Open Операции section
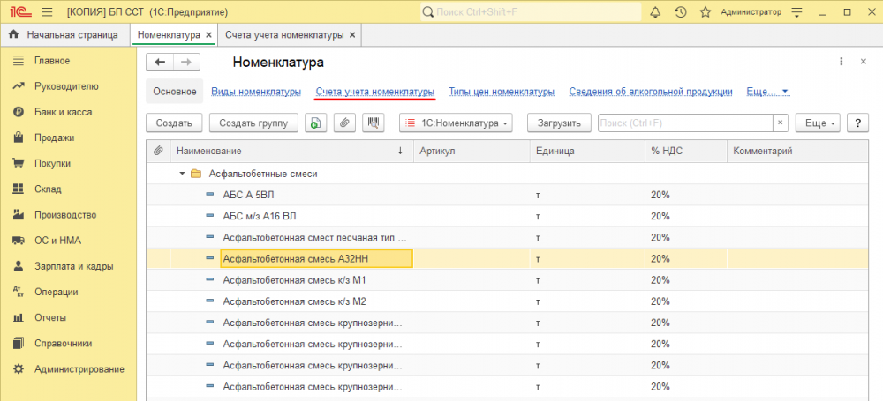The height and width of the screenshot is (401, 883). [x=56, y=292]
